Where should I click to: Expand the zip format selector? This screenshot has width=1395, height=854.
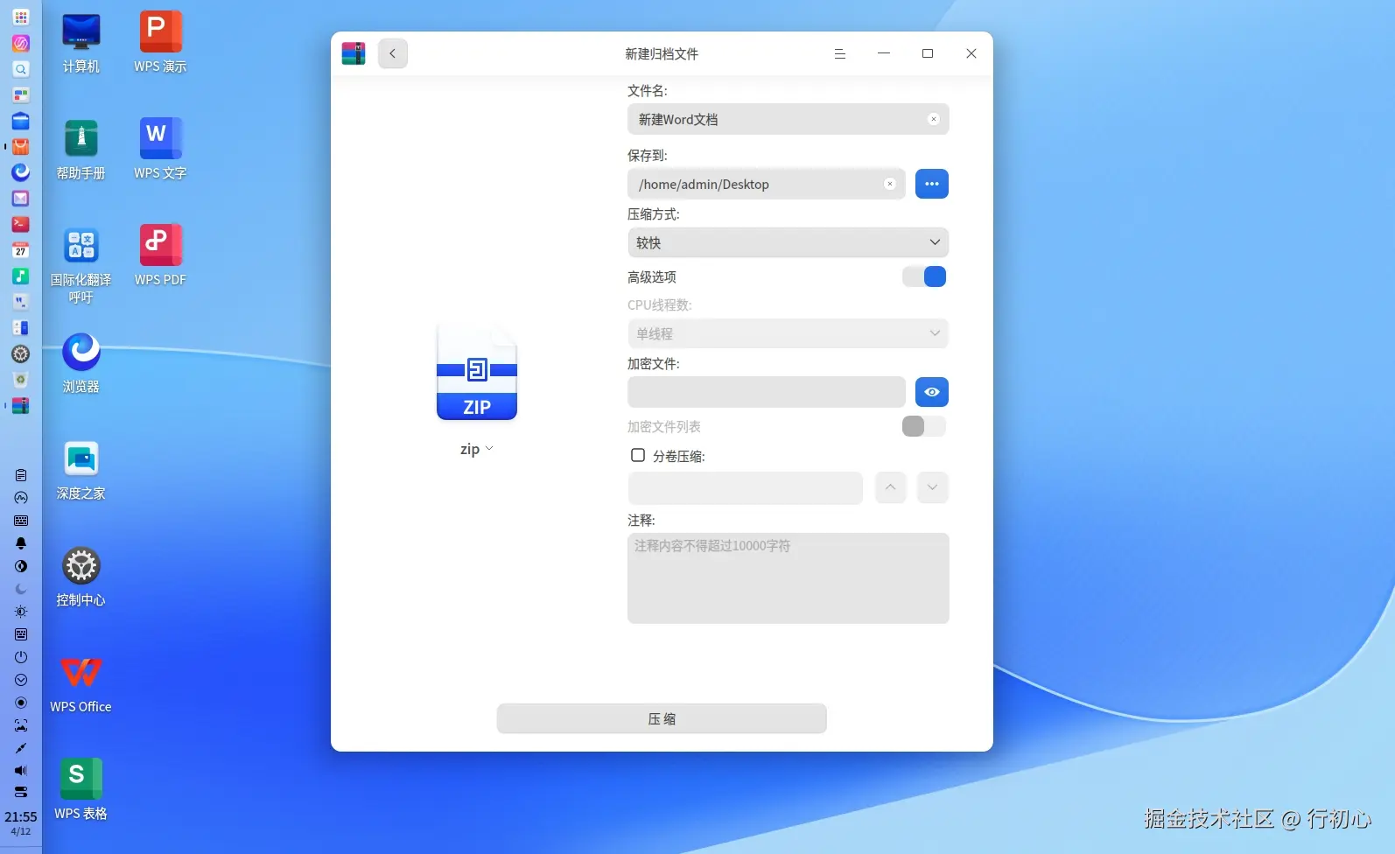tap(477, 449)
